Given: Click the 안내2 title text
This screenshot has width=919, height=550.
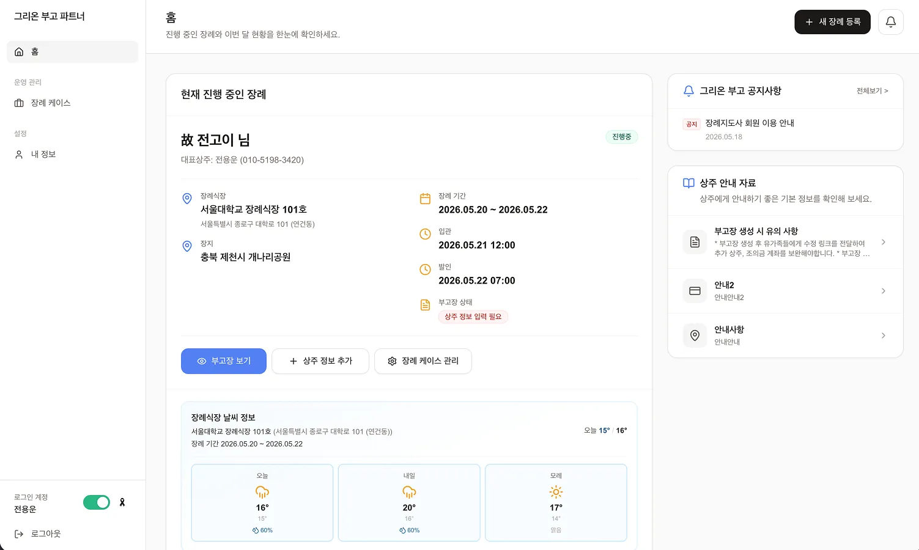Looking at the screenshot, I should (724, 285).
